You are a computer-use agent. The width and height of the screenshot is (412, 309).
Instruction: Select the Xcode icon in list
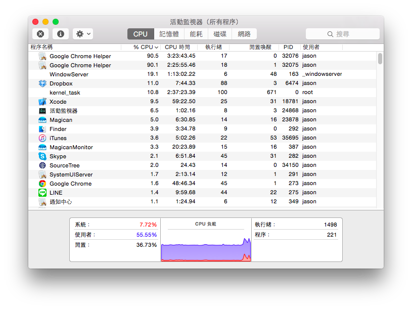(x=42, y=102)
